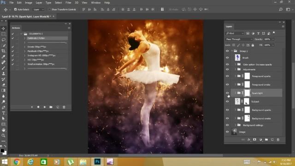Hide the Background smoke group
The image size is (295, 166).
[x=227, y=119]
